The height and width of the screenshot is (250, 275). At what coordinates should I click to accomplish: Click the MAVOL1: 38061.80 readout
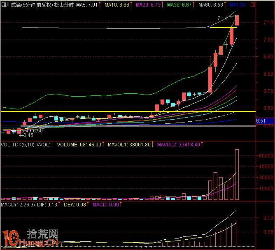point(129,145)
